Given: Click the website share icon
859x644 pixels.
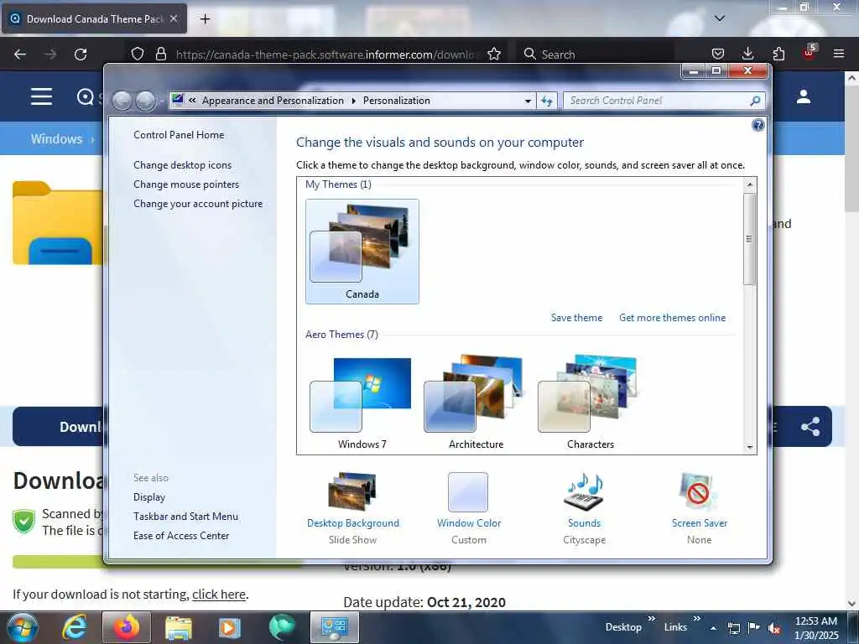Looking at the screenshot, I should [810, 427].
